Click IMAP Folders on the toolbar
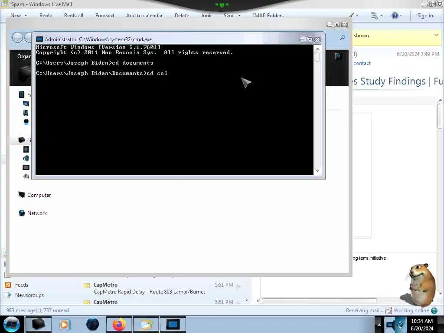This screenshot has width=444, height=333. (x=268, y=16)
